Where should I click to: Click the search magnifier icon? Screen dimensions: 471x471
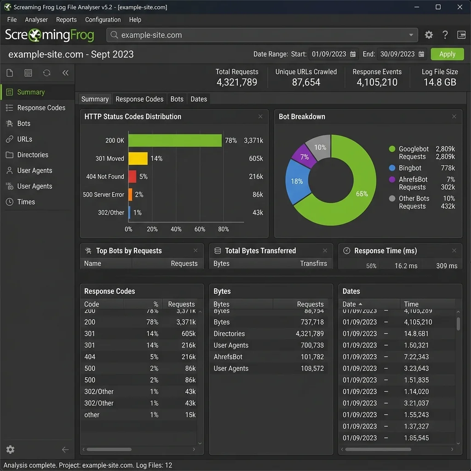114,35
